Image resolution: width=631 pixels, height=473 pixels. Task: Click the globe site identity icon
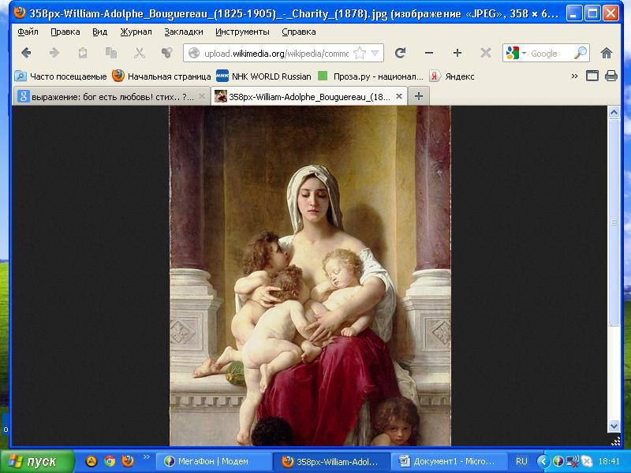(x=194, y=53)
